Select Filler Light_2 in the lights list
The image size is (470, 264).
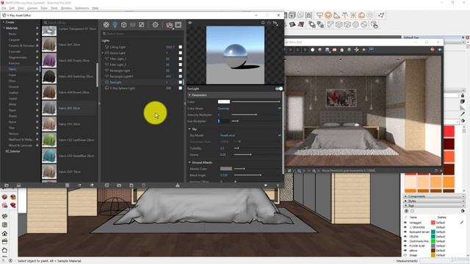(118, 65)
